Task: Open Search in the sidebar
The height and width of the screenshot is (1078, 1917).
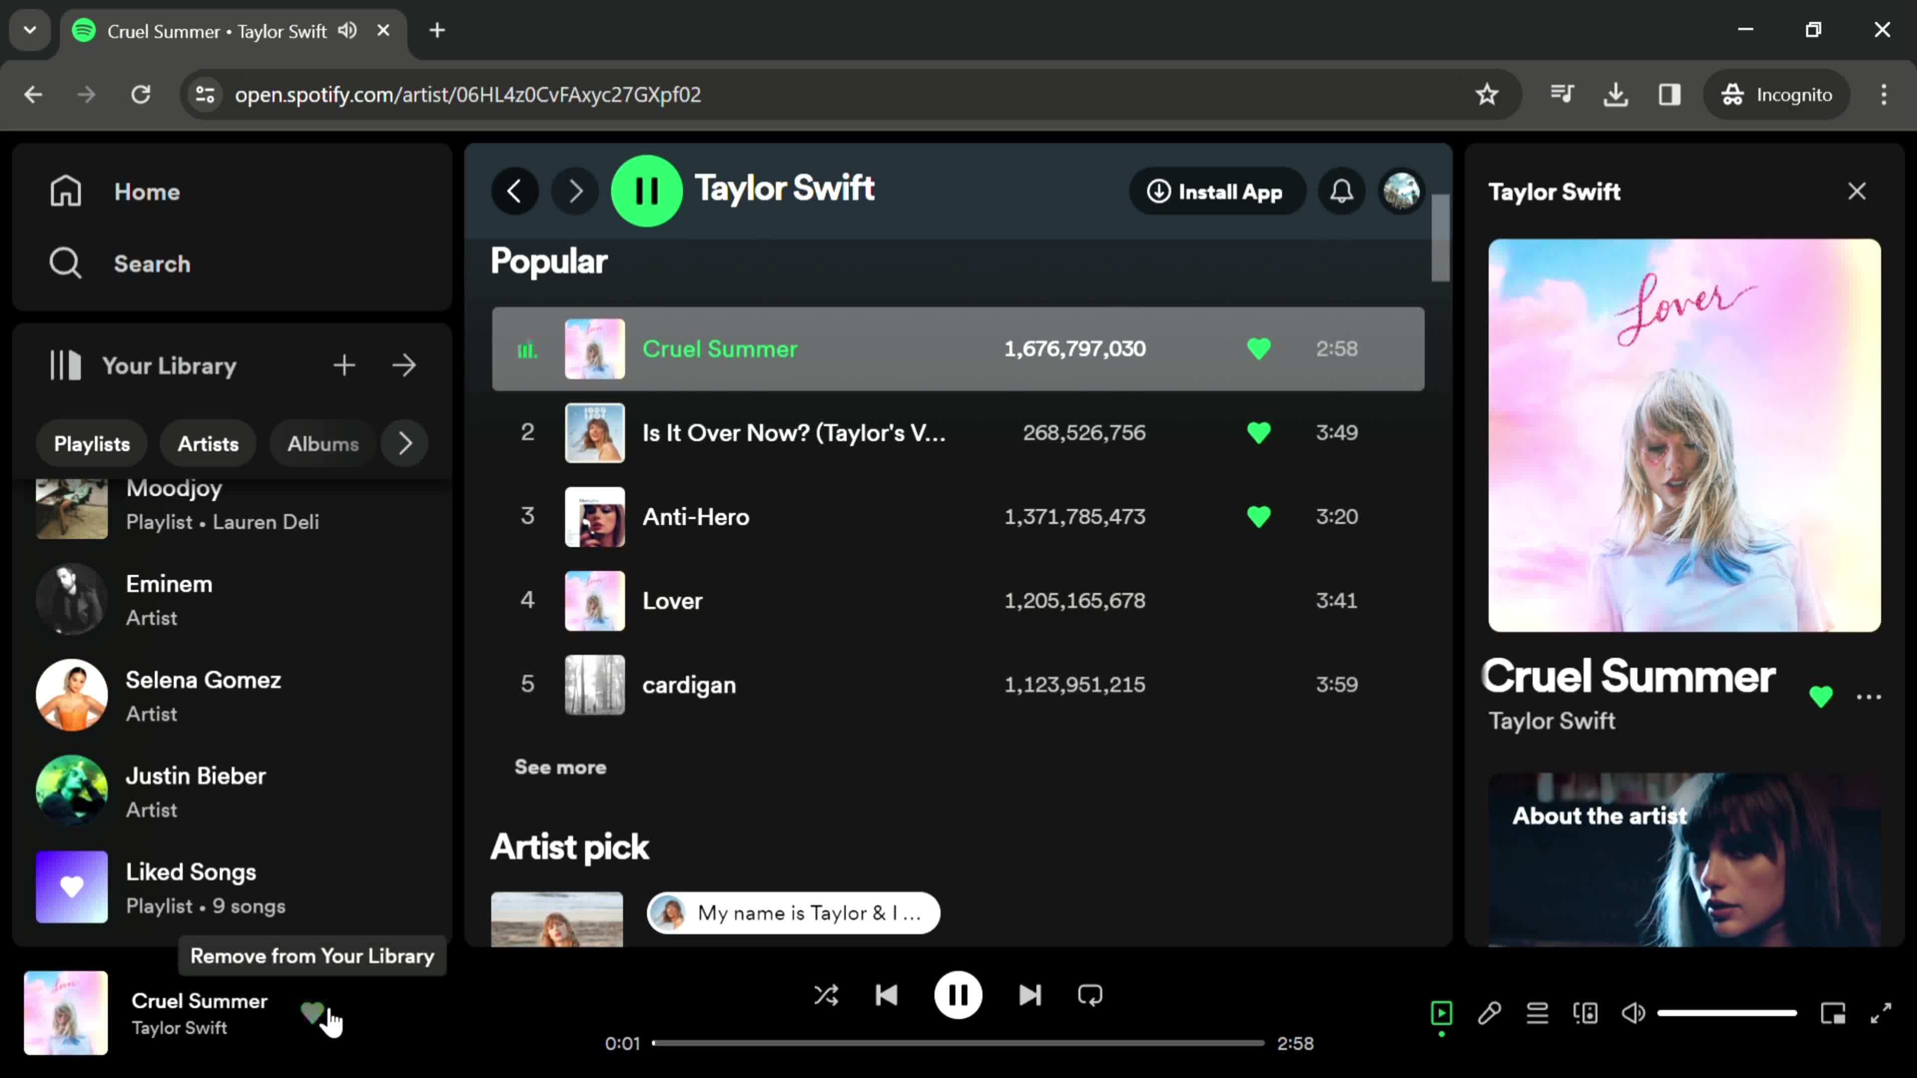Action: click(120, 264)
